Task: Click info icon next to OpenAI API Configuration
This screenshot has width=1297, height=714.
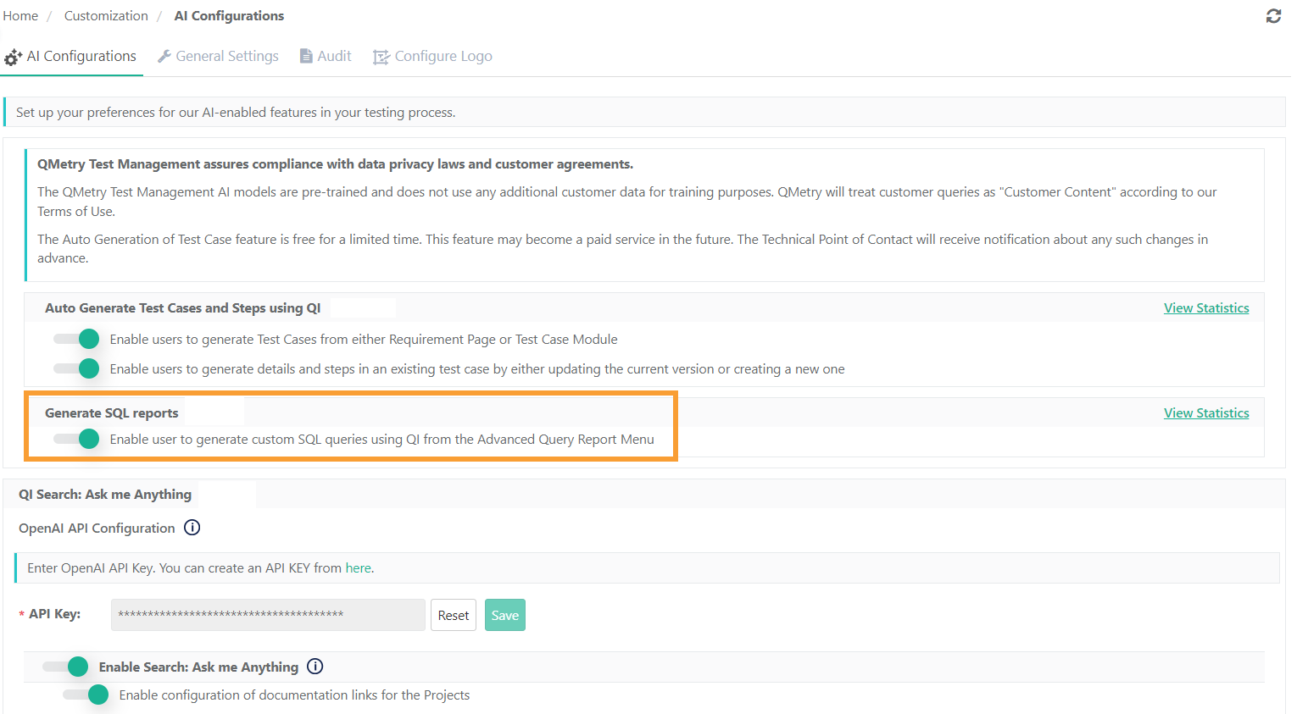Action: click(x=192, y=528)
